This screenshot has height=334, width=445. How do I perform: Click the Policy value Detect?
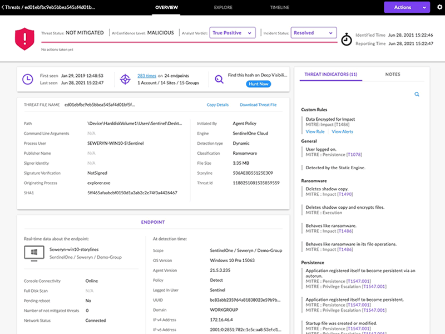216,280
